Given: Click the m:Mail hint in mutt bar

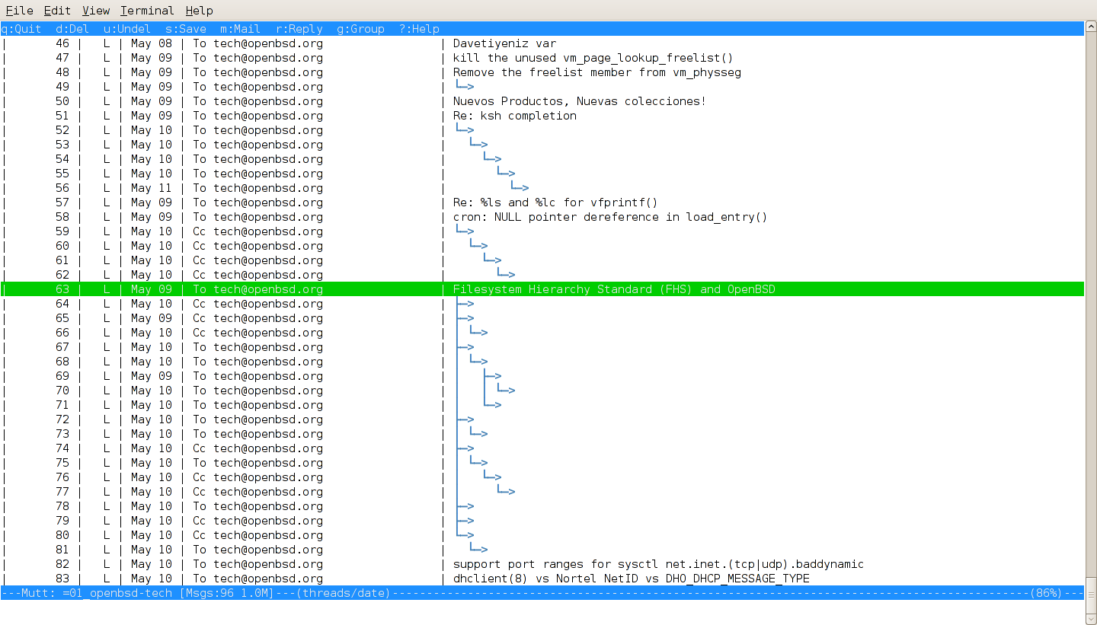Looking at the screenshot, I should pyautogui.click(x=241, y=29).
